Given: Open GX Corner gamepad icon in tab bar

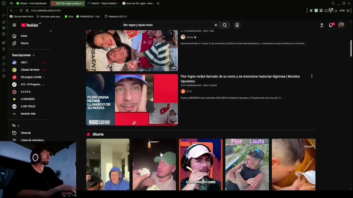Looking at the screenshot, I should click(x=11, y=3).
